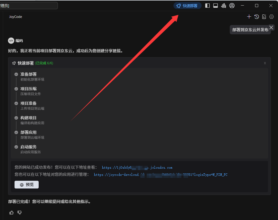Give thumbs up to the response

[11, 213]
